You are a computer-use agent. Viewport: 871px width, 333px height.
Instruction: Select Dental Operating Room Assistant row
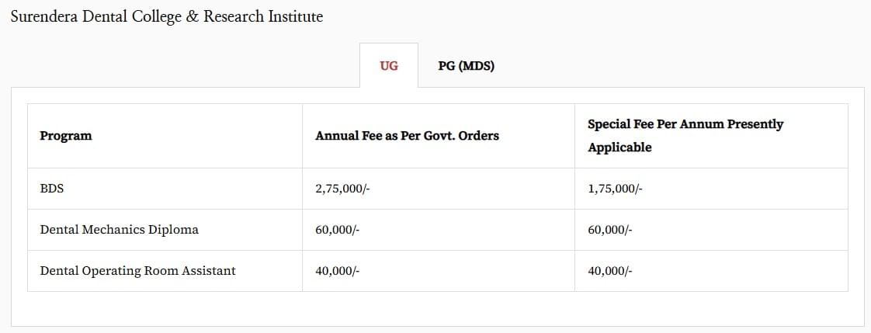[x=137, y=271]
